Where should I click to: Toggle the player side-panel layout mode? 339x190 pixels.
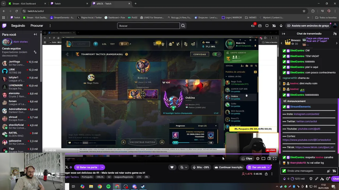pos(269,159)
